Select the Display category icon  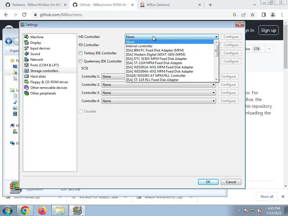[26, 43]
